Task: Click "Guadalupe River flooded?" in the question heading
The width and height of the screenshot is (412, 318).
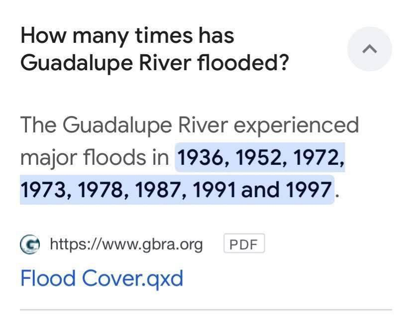Action: point(154,64)
